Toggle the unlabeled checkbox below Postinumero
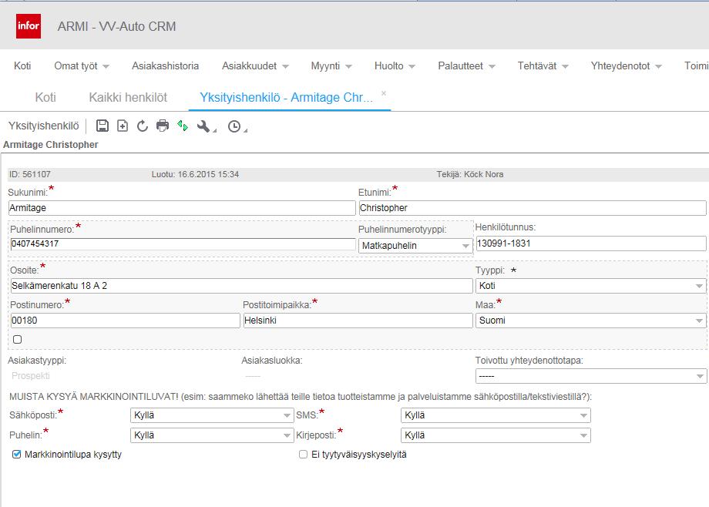The height and width of the screenshot is (507, 709). pos(18,339)
